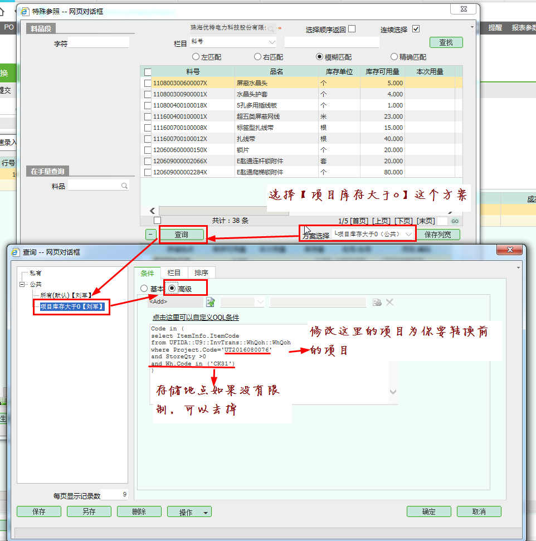This screenshot has width=536, height=541.
Task: Open the 操作 dropdown button arrow
Action: [206, 512]
